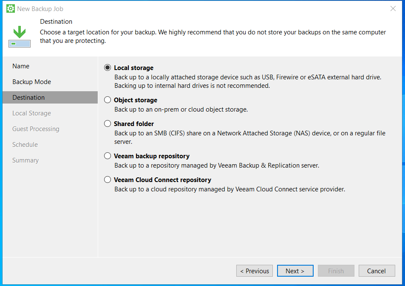Image resolution: width=405 pixels, height=286 pixels.
Task: Click the greyed-out Finish button
Action: (x=336, y=271)
